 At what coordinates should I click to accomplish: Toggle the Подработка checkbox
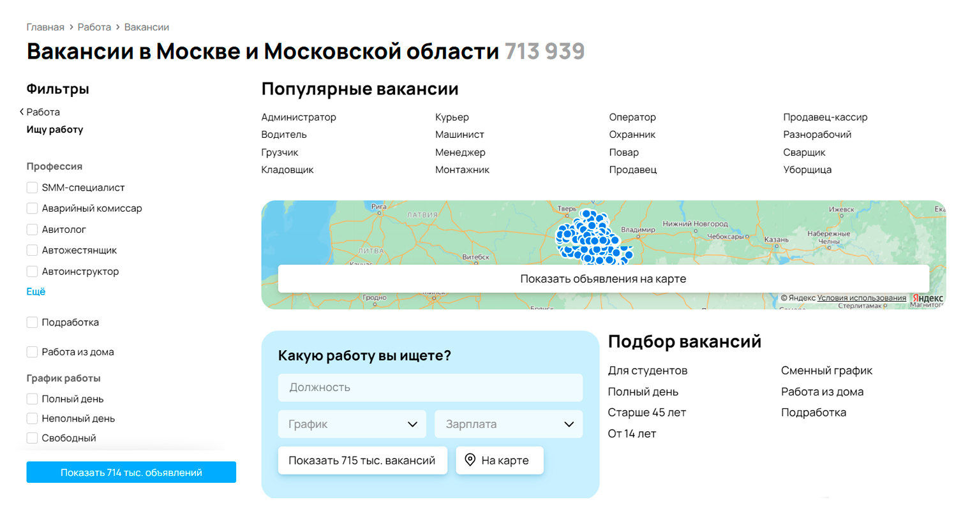[32, 323]
